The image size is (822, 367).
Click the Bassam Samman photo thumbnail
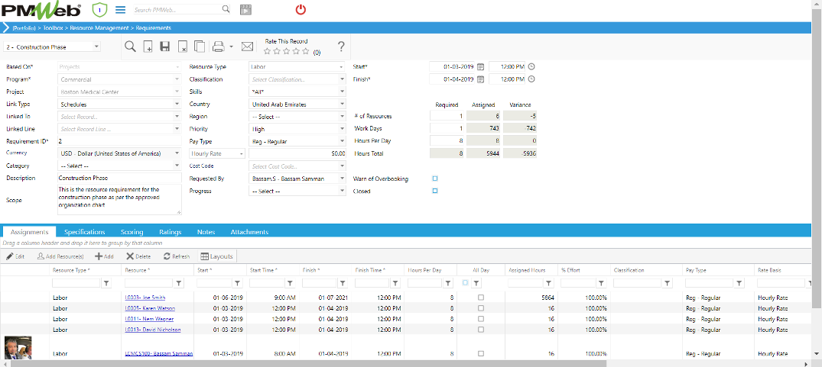(18, 348)
